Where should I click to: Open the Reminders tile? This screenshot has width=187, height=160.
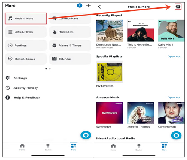[70, 32]
